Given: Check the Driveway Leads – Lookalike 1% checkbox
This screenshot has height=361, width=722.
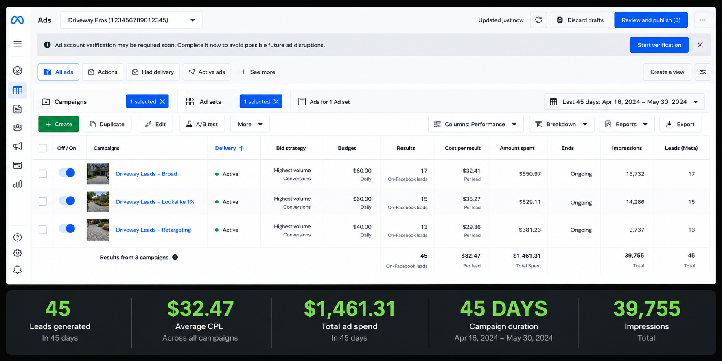Looking at the screenshot, I should (x=43, y=201).
